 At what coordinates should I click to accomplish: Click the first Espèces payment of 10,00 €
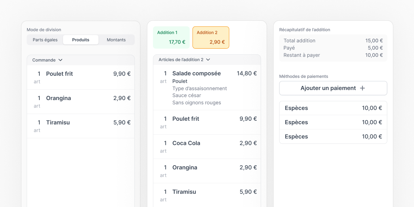[333, 108]
